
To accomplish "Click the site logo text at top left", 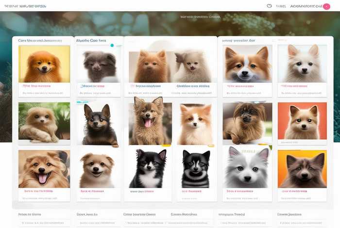I will click(24, 6).
